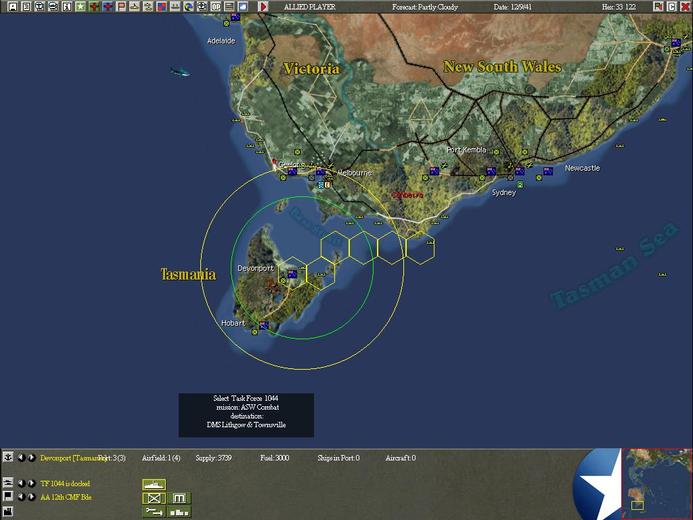Click the fourth toolbar icon with goggles

tap(53, 7)
